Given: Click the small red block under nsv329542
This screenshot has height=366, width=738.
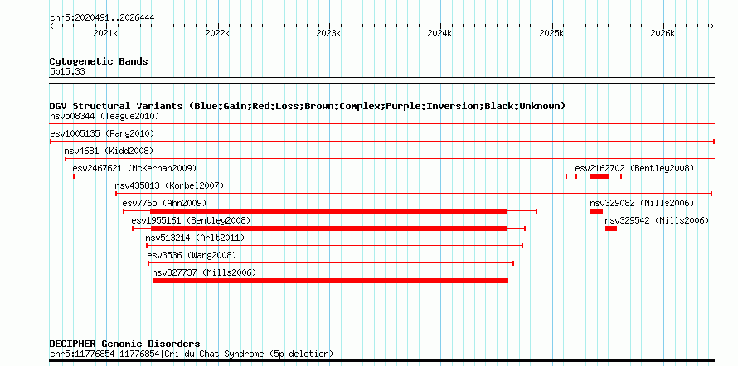Looking at the screenshot, I should [611, 229].
